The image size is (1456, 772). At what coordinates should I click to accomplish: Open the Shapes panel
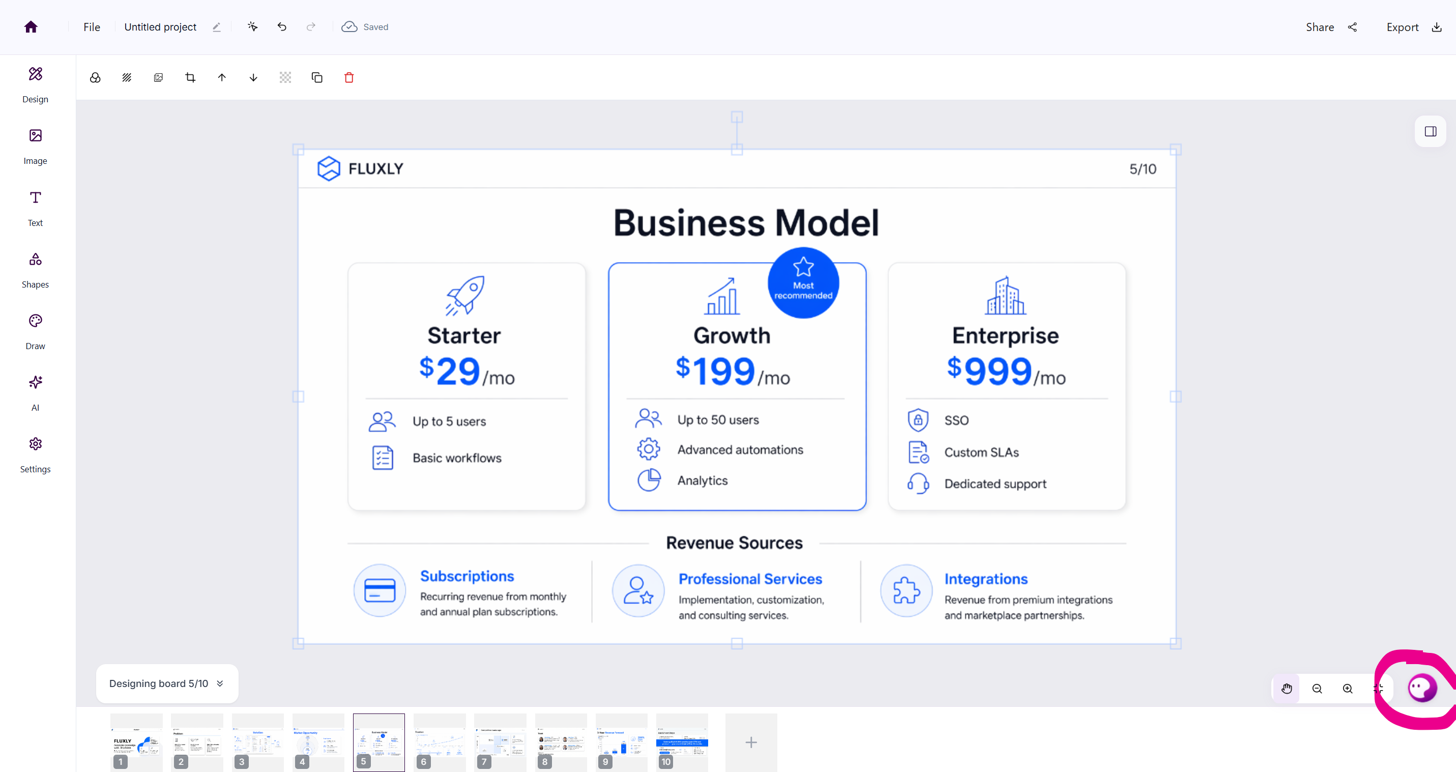(x=35, y=270)
